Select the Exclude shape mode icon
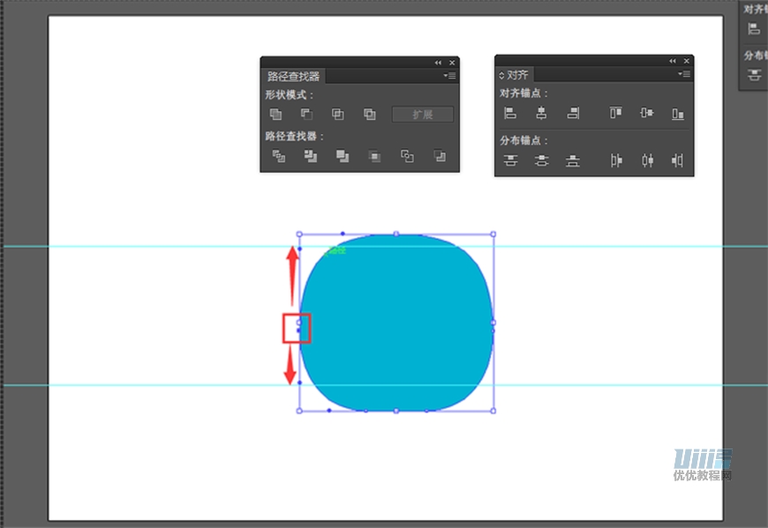The height and width of the screenshot is (528, 768). point(369,115)
